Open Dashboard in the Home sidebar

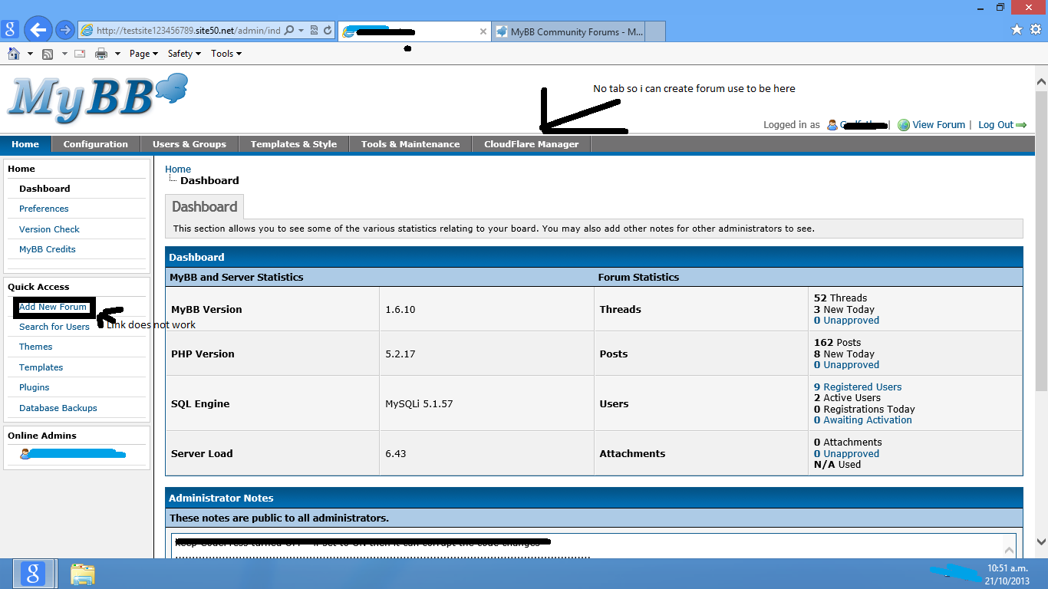44,189
